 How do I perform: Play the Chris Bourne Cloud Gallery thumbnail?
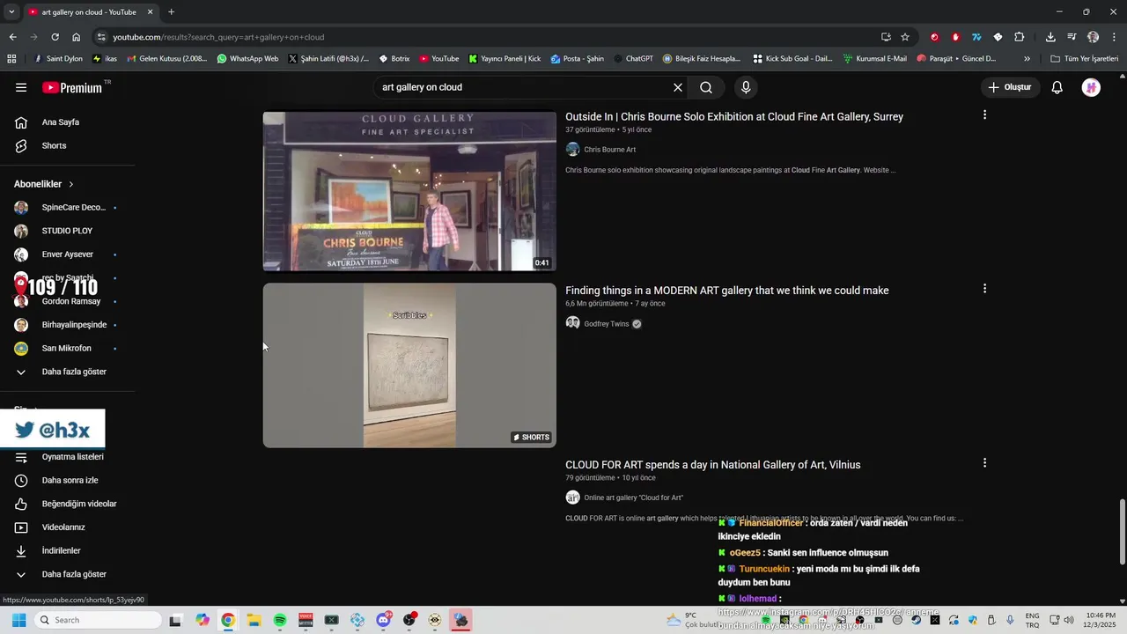point(409,191)
